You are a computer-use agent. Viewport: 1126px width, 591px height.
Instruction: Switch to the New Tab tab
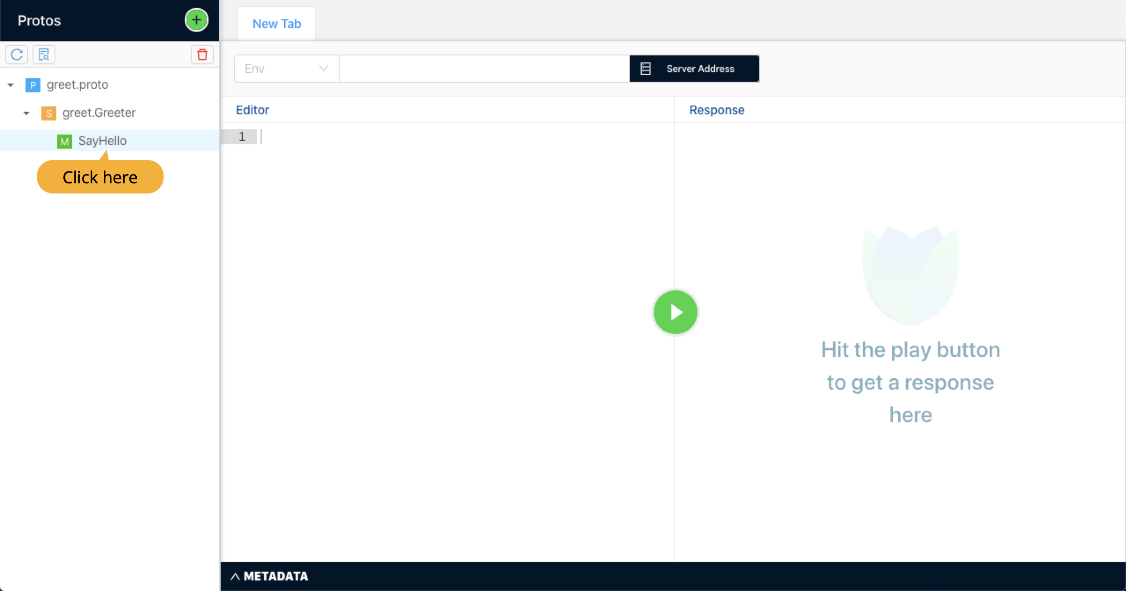[x=277, y=24]
